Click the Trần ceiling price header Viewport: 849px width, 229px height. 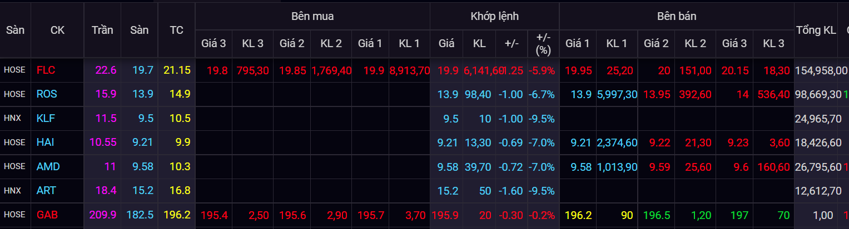pyautogui.click(x=102, y=30)
